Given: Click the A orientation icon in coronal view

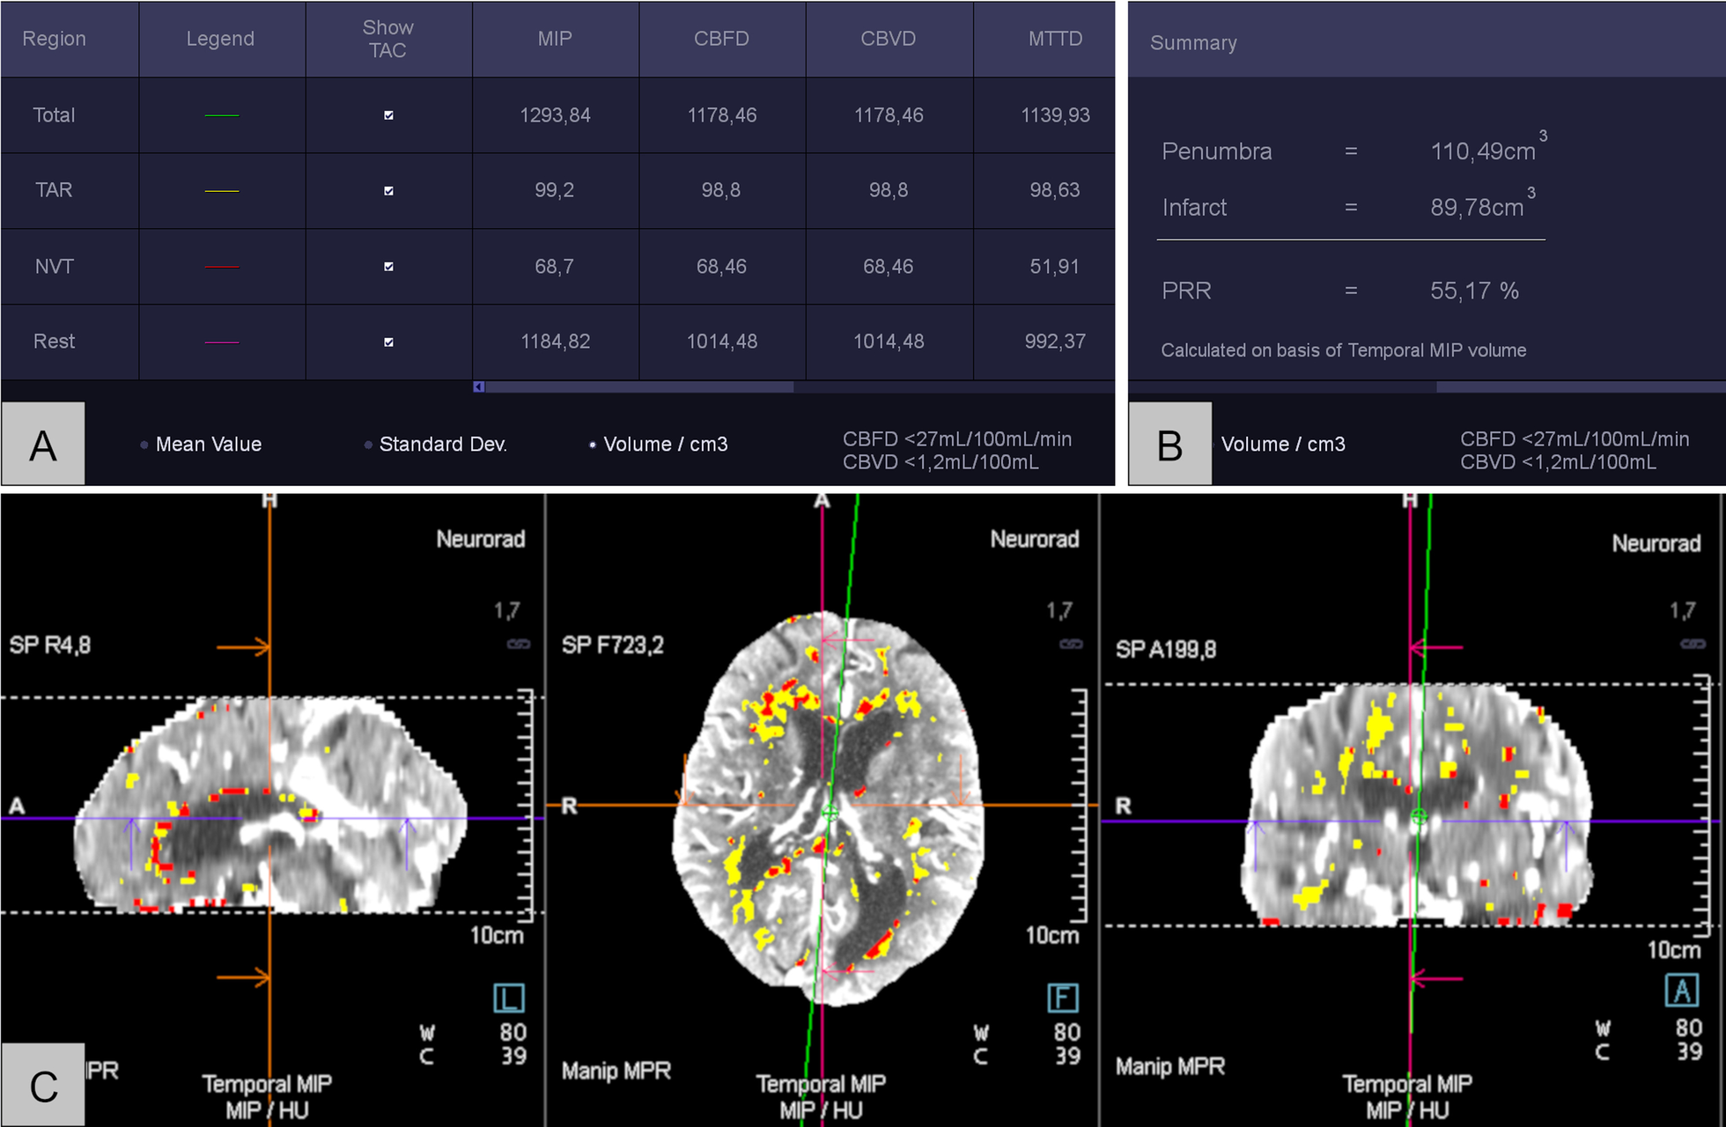Looking at the screenshot, I should [x=1682, y=991].
